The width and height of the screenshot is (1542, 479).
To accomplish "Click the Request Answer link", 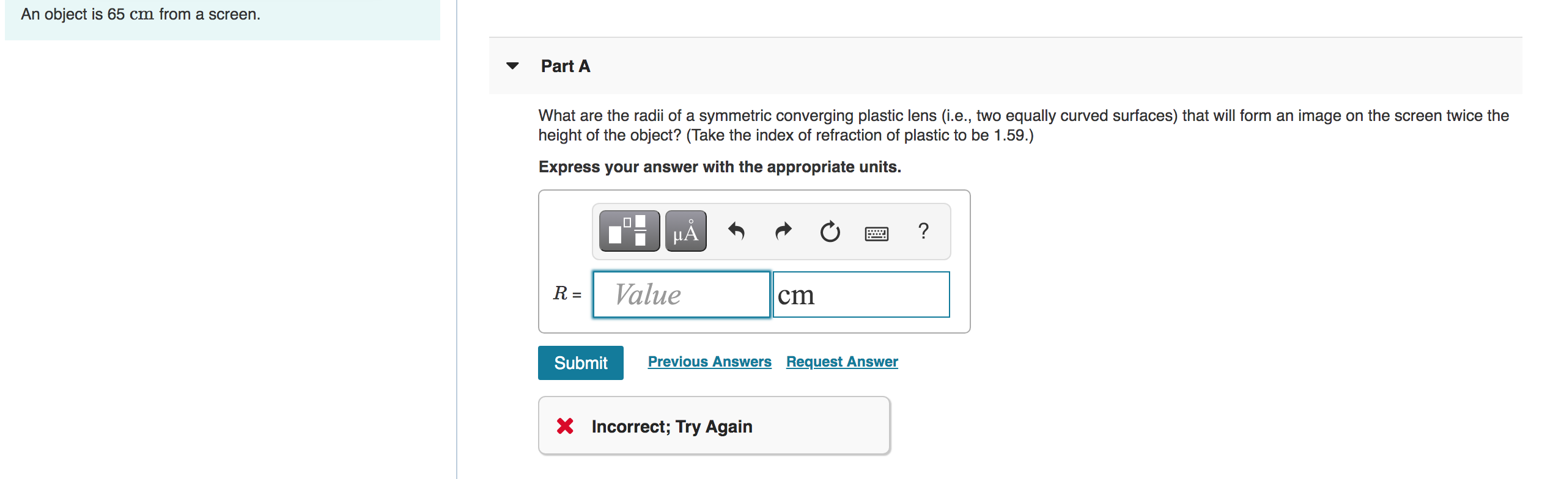I will [x=842, y=362].
